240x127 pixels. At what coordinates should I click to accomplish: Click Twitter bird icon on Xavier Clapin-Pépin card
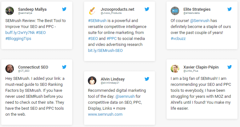tap(229, 67)
